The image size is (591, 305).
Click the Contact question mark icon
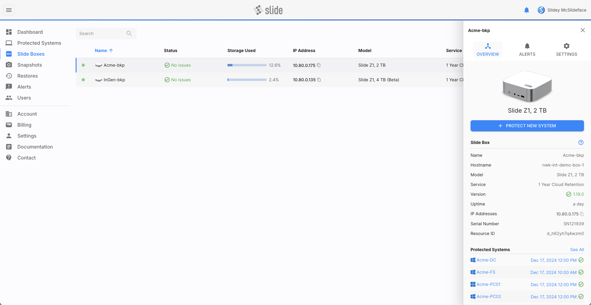[9, 158]
